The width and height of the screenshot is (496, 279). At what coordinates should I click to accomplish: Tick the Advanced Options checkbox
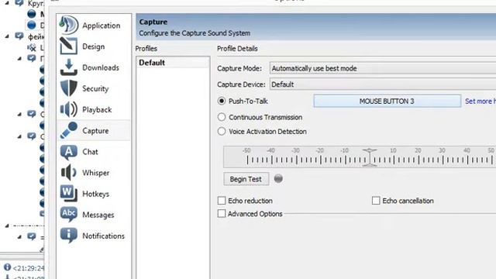pyautogui.click(x=222, y=214)
